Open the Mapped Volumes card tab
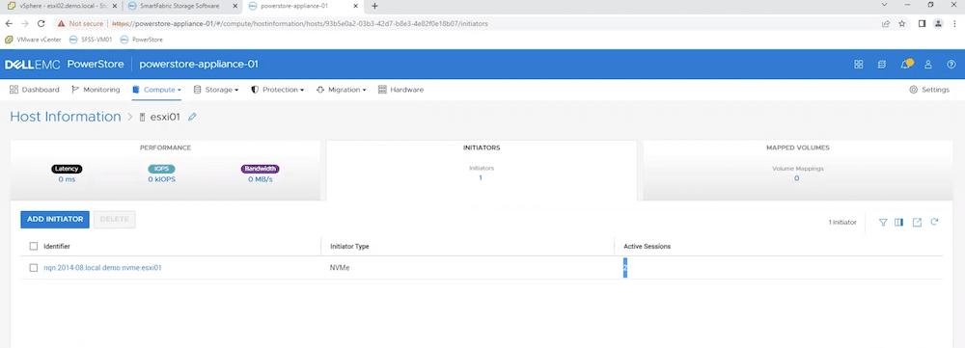965x348 pixels. (x=798, y=170)
